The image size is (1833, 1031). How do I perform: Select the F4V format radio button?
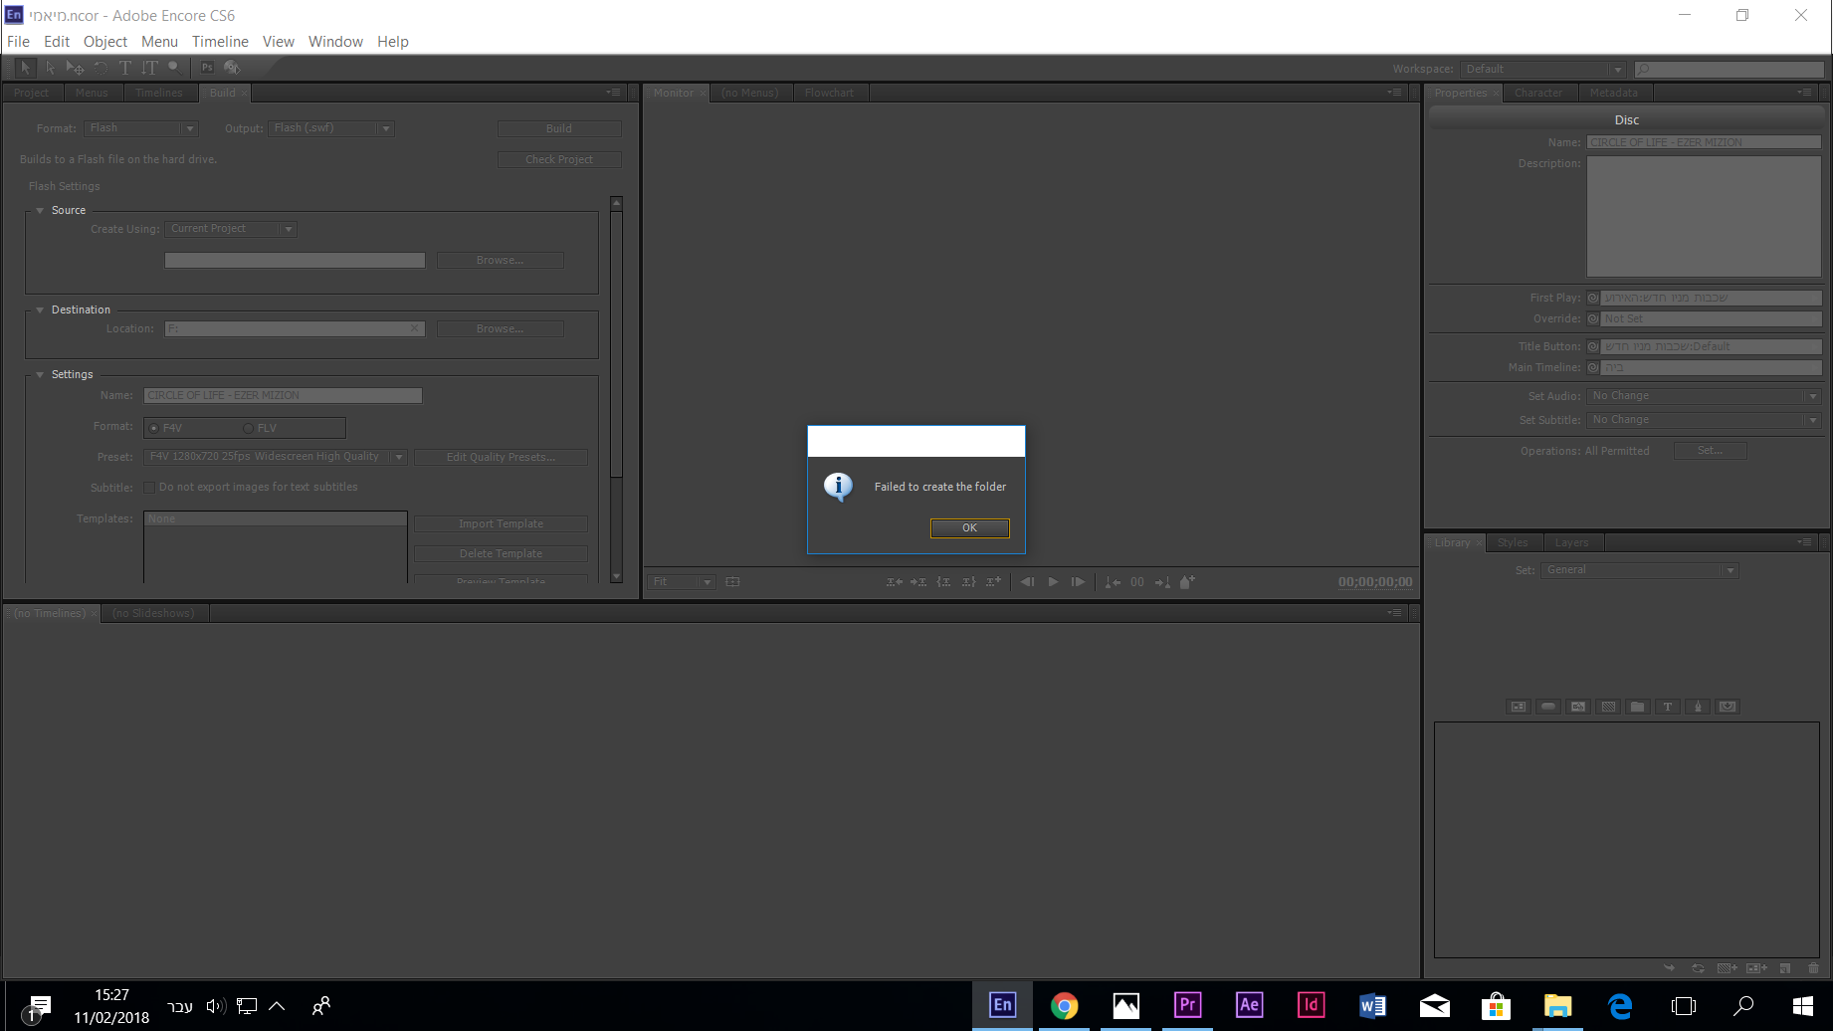pos(153,428)
